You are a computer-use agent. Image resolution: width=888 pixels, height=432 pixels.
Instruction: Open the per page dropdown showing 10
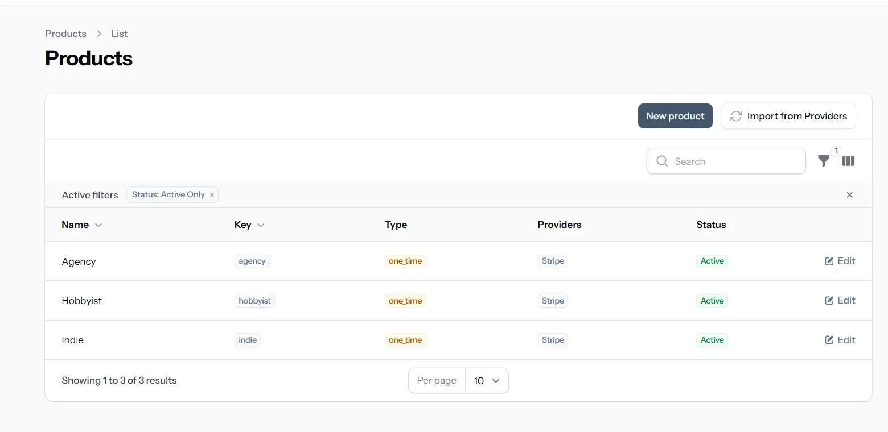[x=487, y=380]
